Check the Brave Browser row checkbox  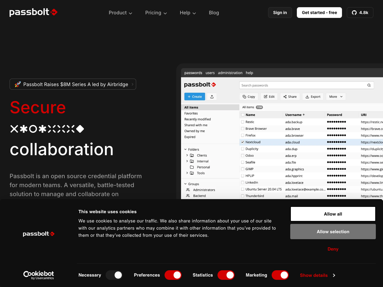tap(243, 129)
